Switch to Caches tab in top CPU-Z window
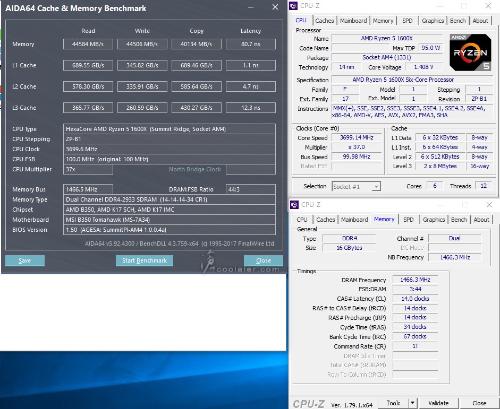The height and width of the screenshot is (409, 500). (x=324, y=21)
